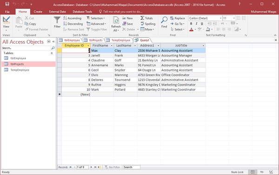Click the record navigator Search box
The height and width of the screenshot is (175, 279).
pyautogui.click(x=132, y=167)
